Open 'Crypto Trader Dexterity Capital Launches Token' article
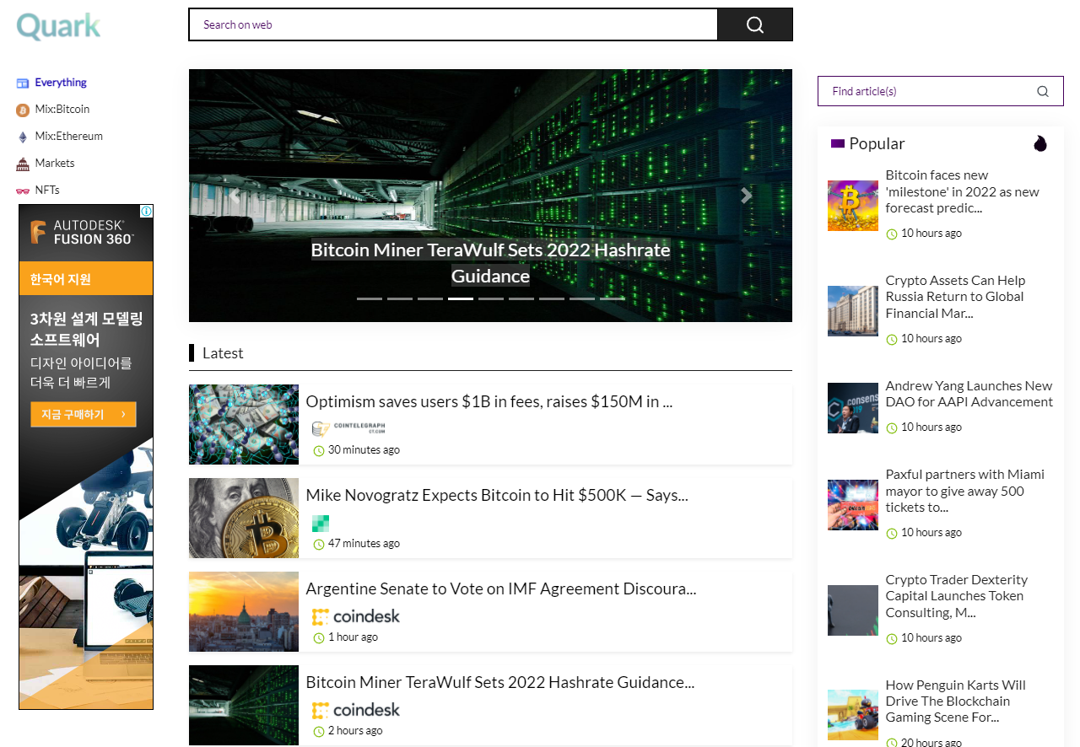Viewport: 1080px width, 747px height. pos(957,596)
